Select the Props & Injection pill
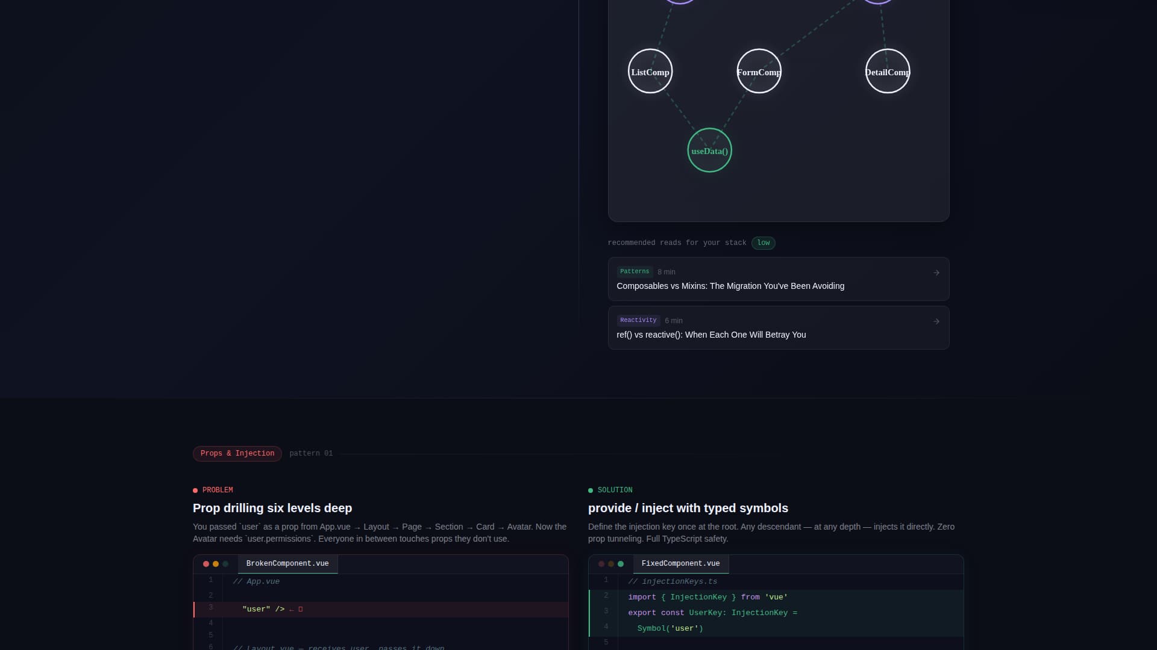This screenshot has height=650, width=1157. [237, 453]
